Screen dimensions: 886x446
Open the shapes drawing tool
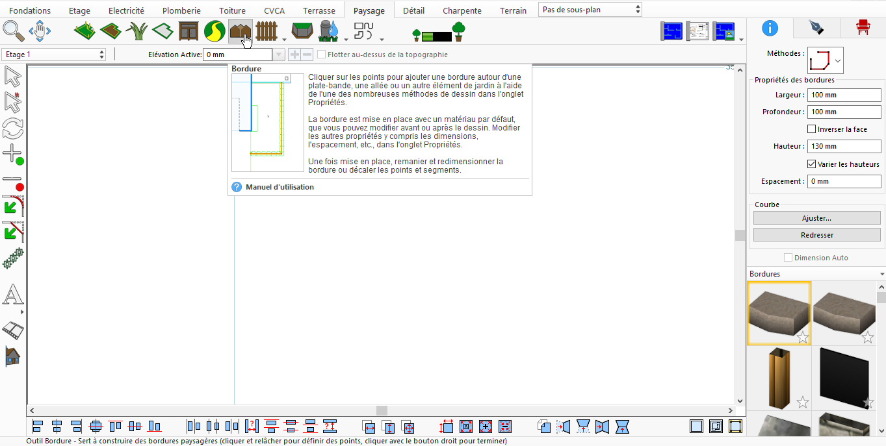364,31
